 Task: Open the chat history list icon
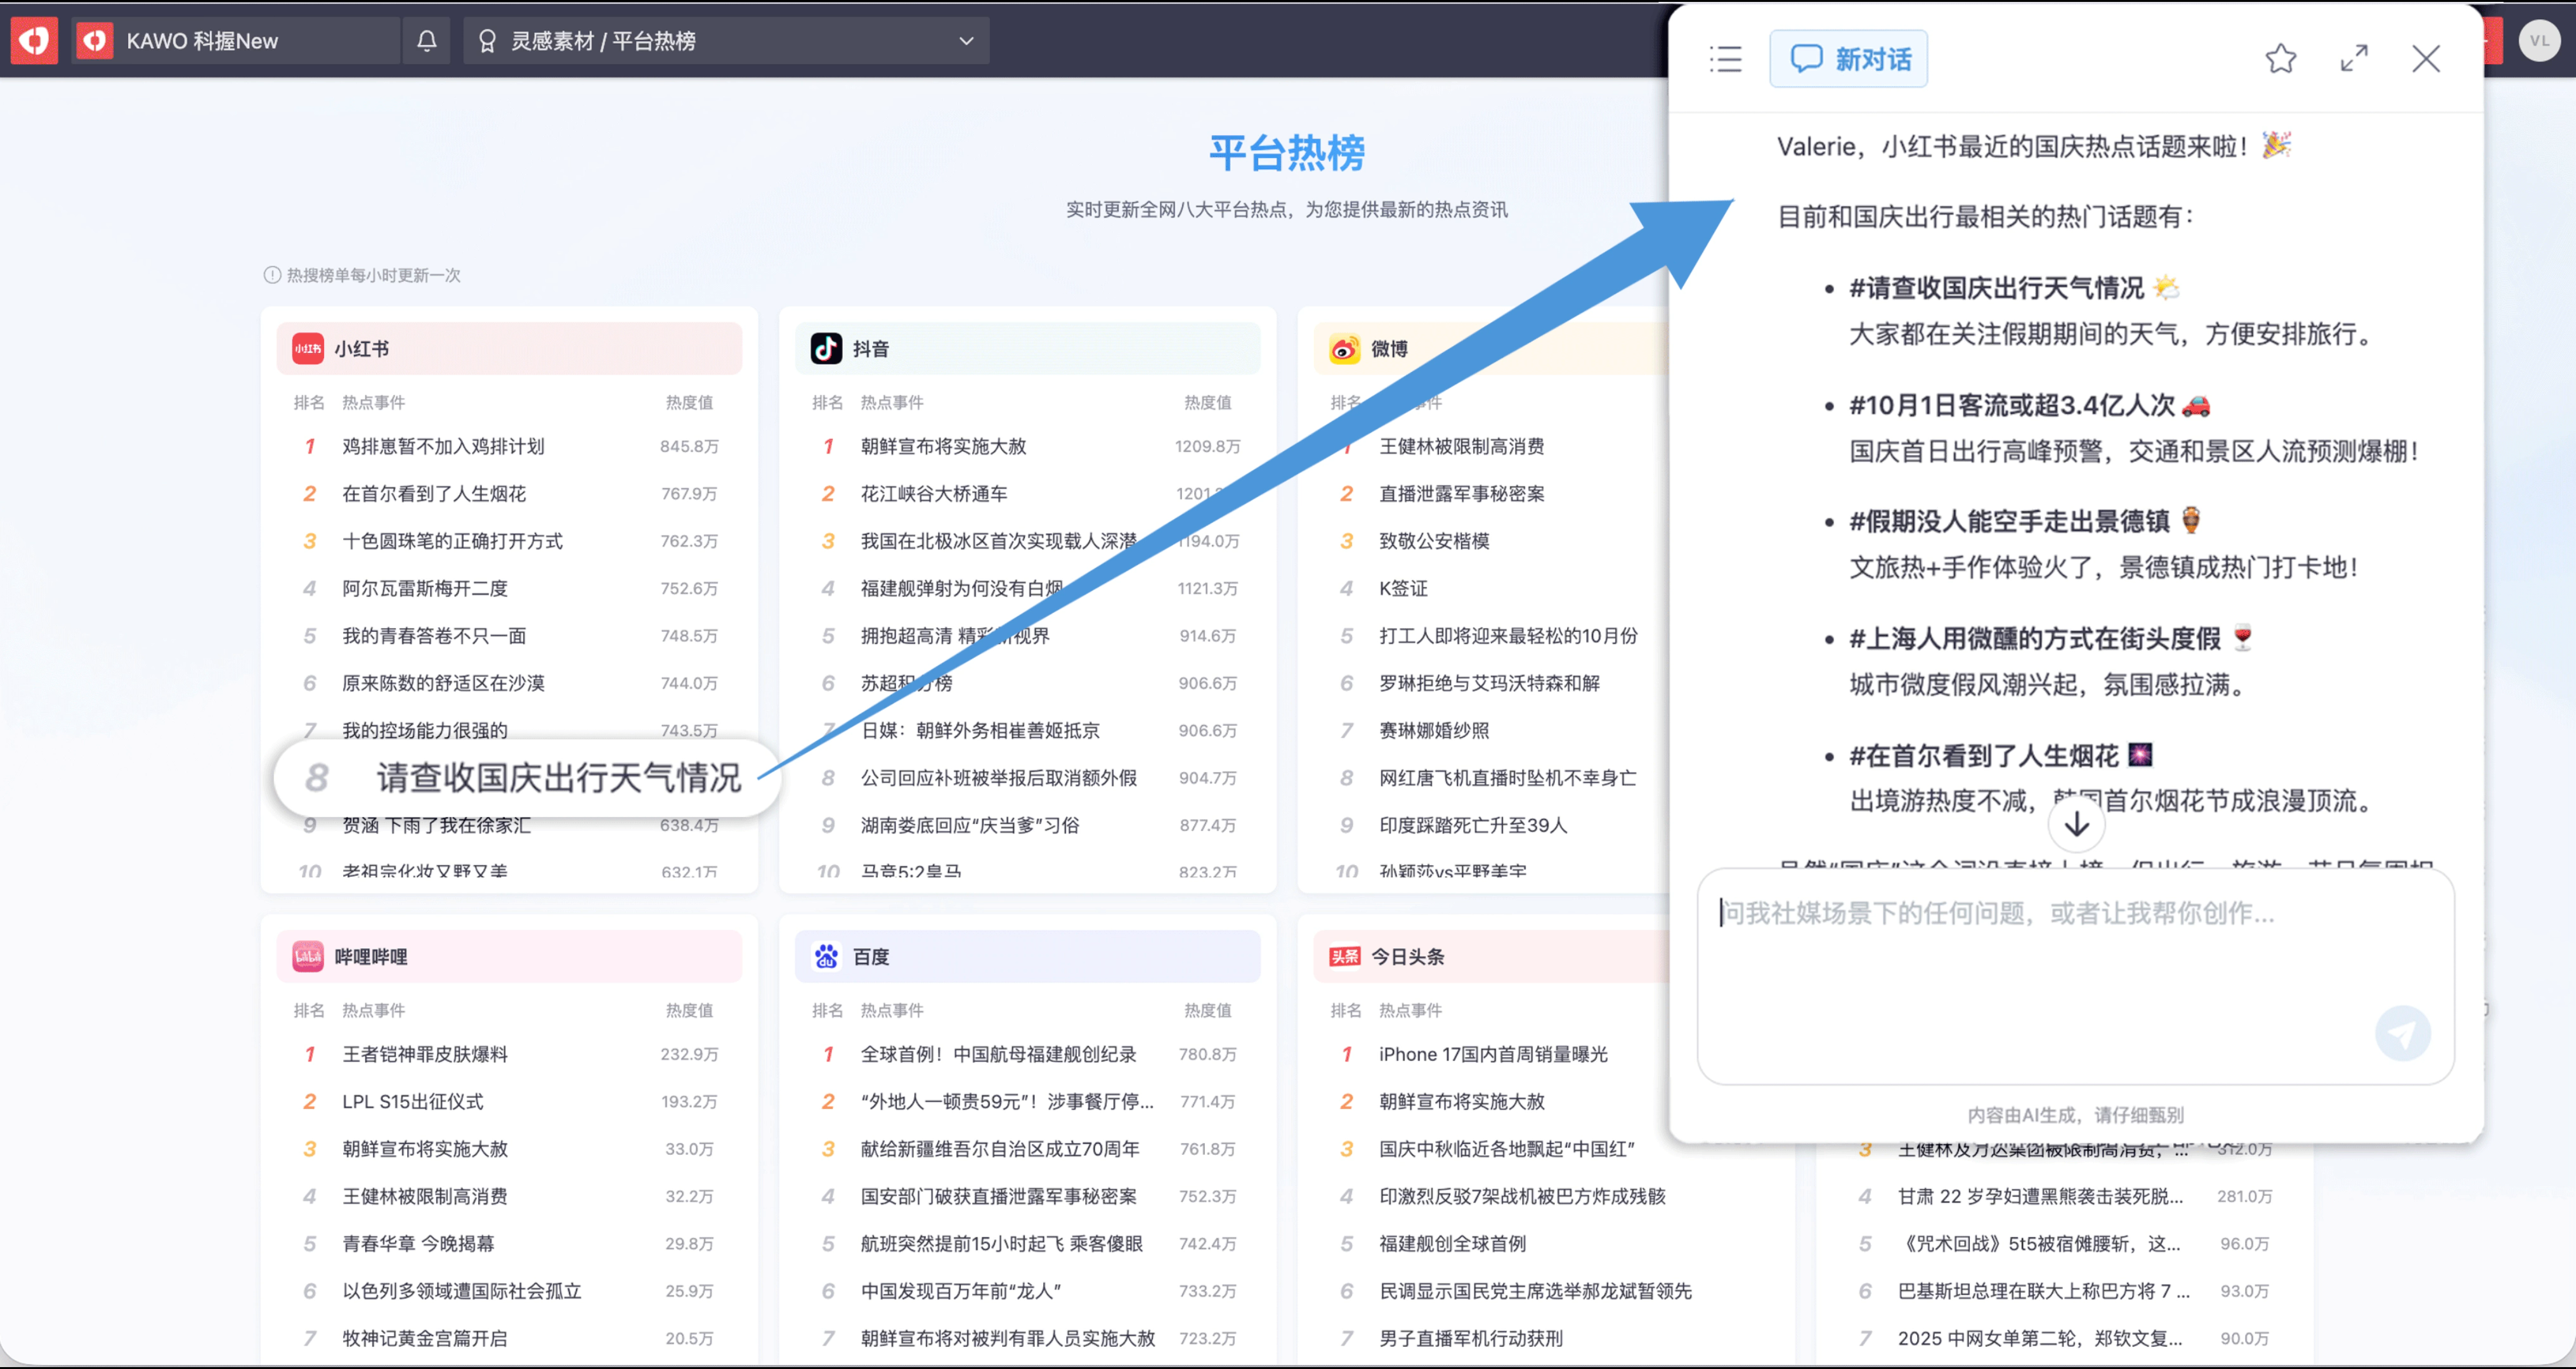(1725, 59)
